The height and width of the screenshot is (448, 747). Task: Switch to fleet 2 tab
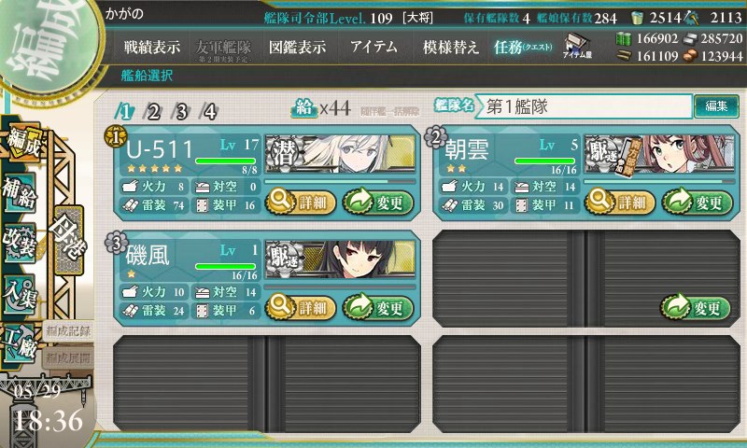point(152,112)
